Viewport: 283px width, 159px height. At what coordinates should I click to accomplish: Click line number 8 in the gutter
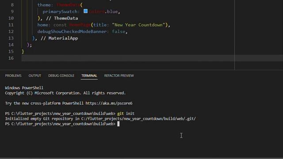click(x=12, y=5)
